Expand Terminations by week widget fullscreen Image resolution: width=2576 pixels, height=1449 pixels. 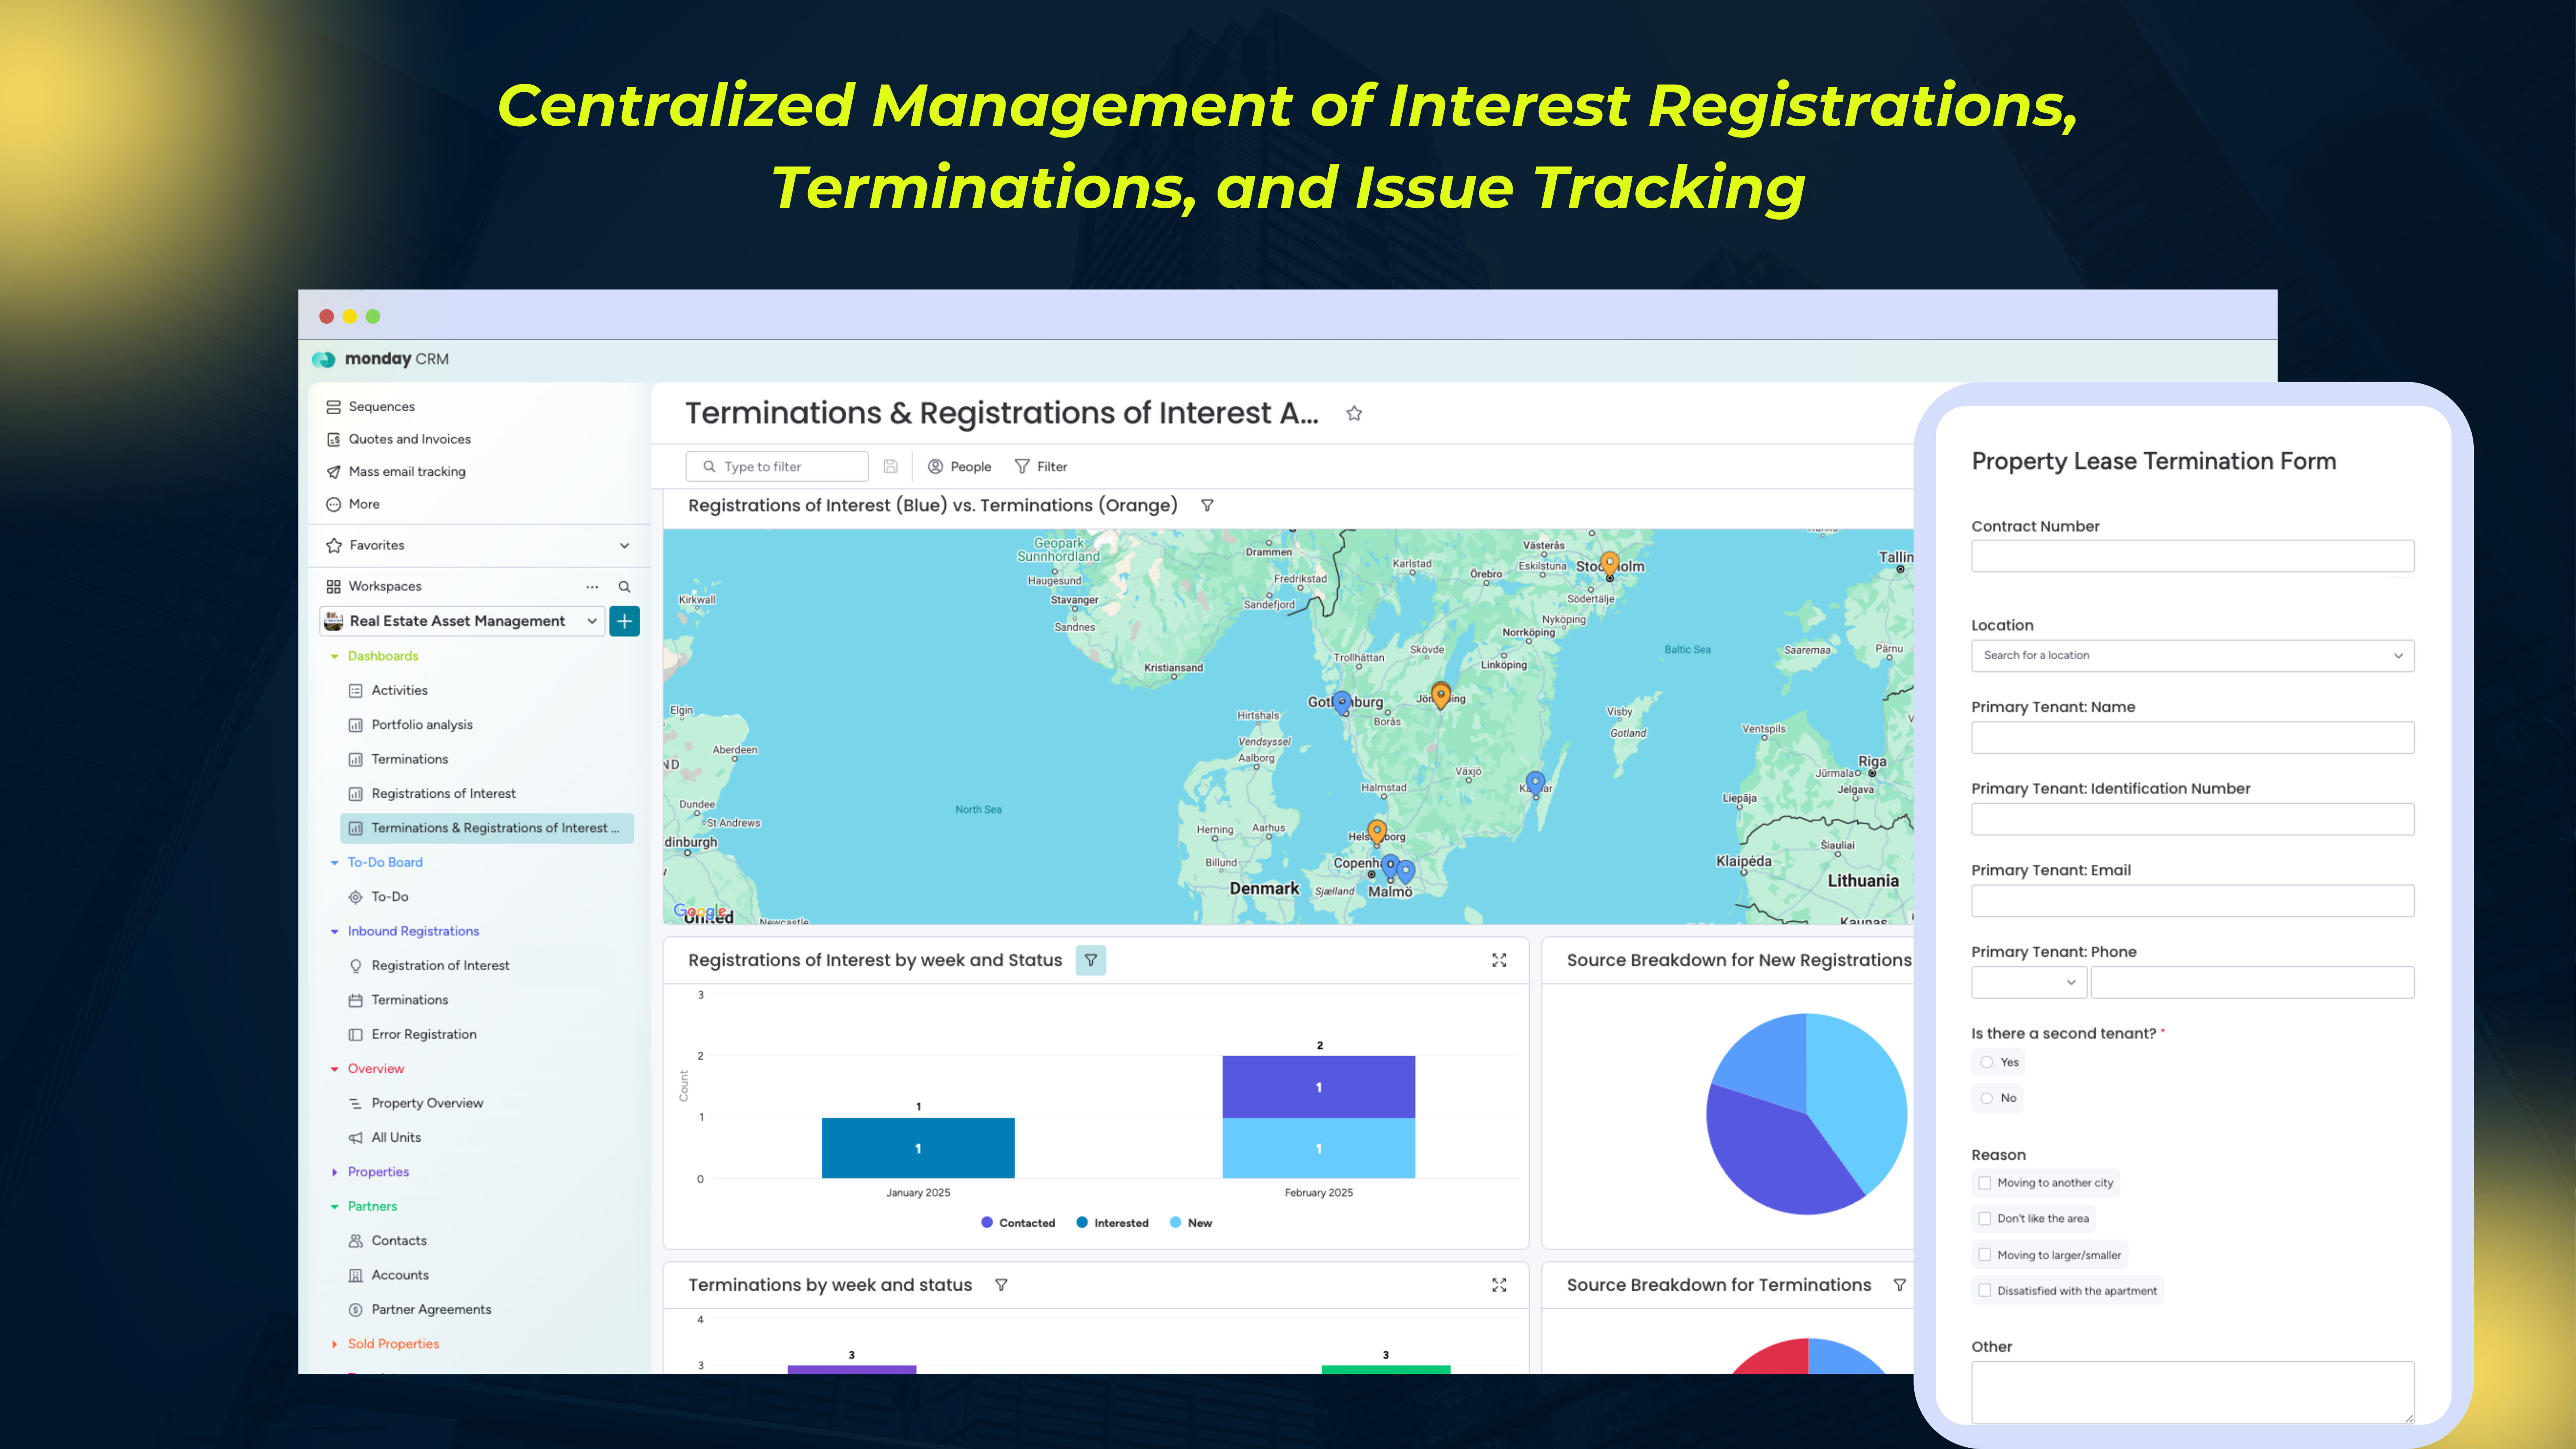[1499, 1285]
